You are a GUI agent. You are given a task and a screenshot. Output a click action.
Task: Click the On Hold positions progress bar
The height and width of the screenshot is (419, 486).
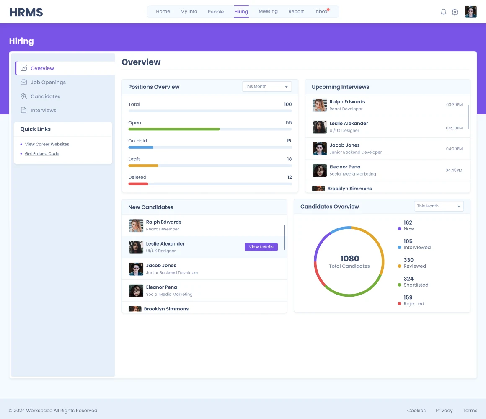(210, 147)
